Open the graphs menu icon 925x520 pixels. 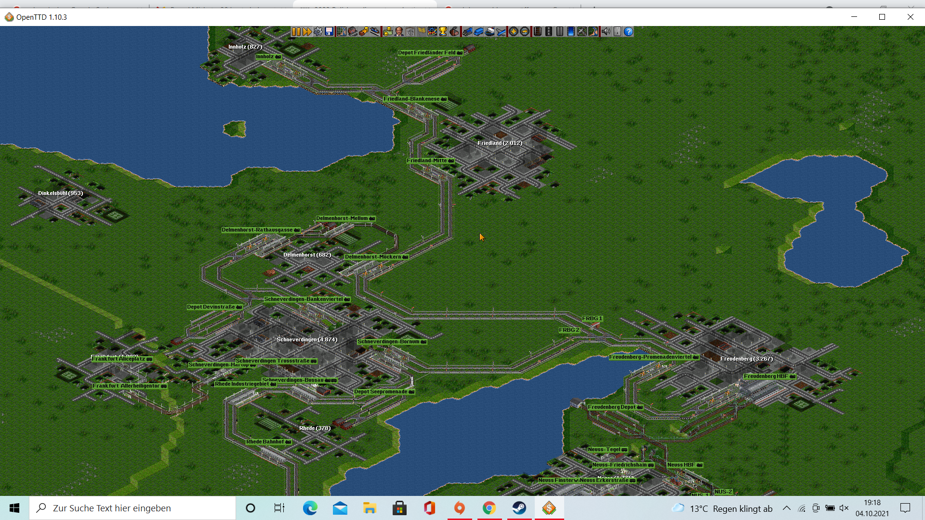coord(432,32)
